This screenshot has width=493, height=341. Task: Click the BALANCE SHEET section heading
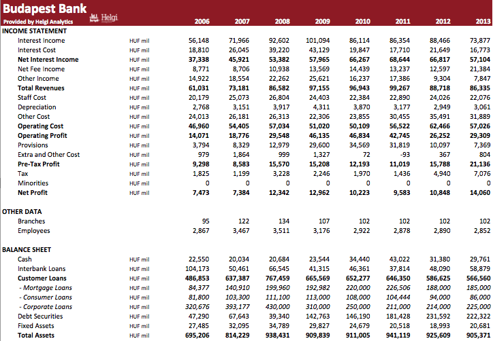click(x=27, y=250)
